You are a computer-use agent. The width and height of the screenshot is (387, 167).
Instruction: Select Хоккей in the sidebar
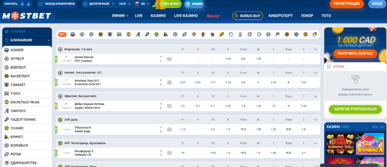click(x=27, y=50)
